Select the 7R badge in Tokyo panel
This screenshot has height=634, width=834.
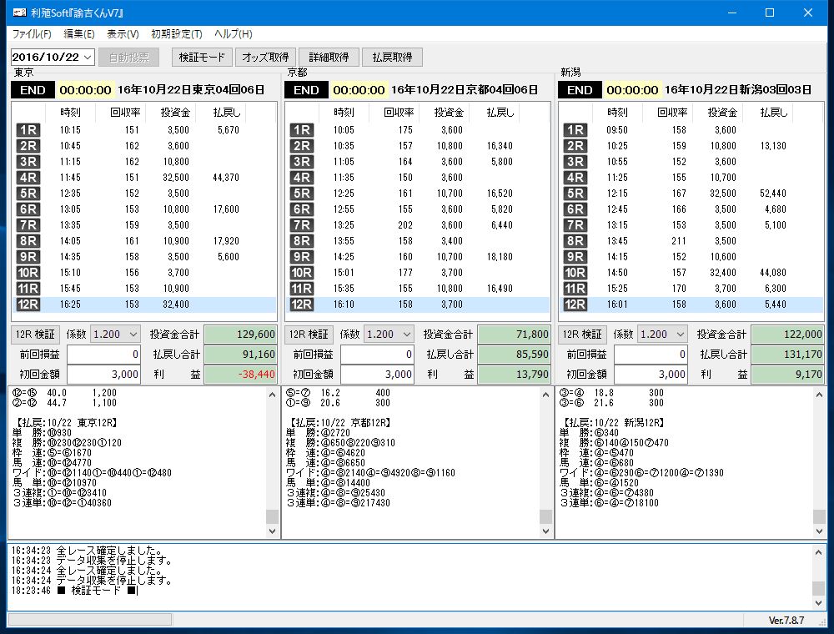28,225
